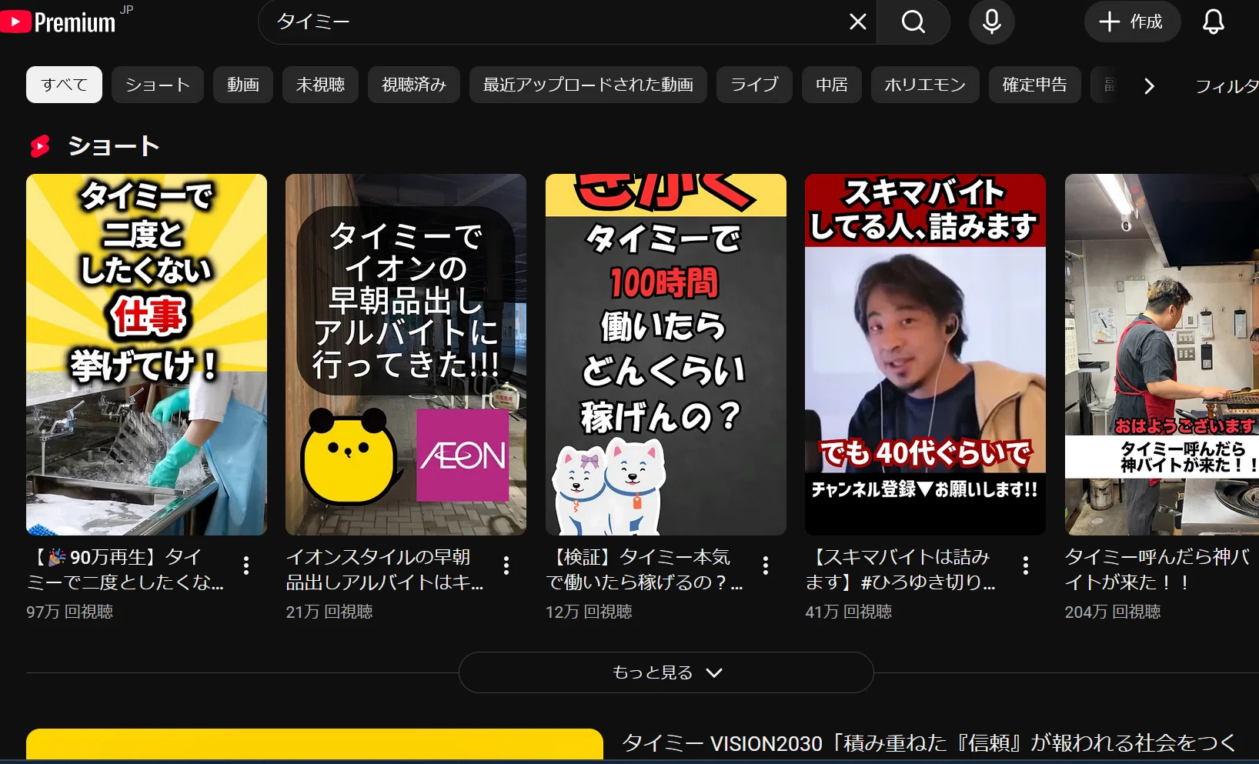Select the 視聴済み filter chip
1259x764 pixels.
414,85
